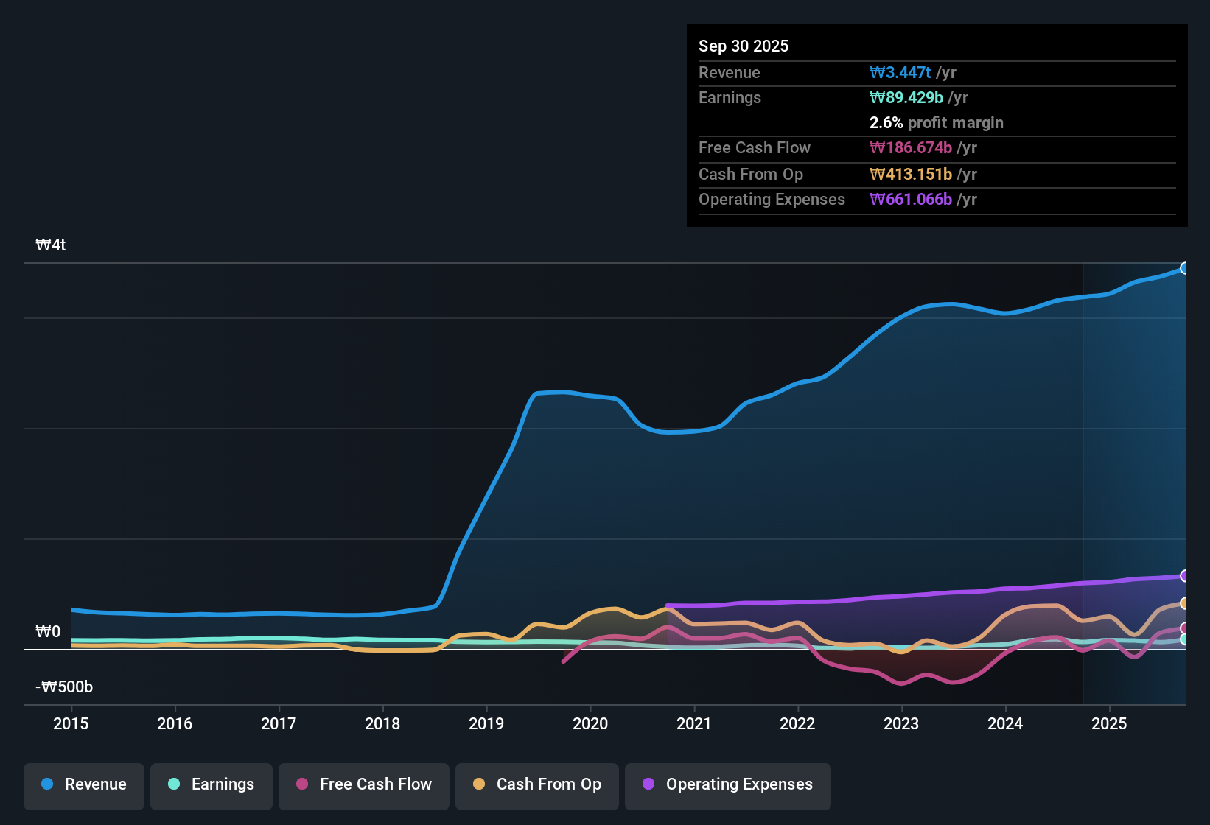Click the Revenue legend color dot
Screen dimensions: 1210x825
[46, 784]
